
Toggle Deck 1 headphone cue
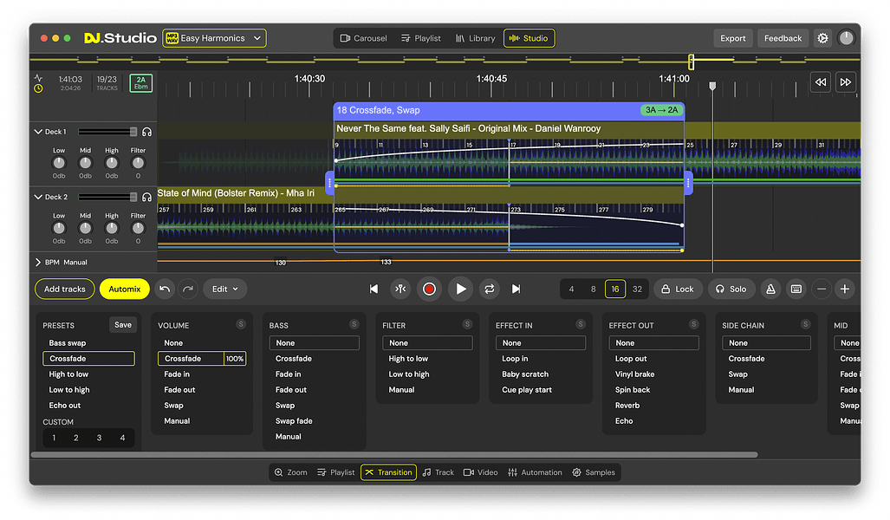(x=147, y=132)
